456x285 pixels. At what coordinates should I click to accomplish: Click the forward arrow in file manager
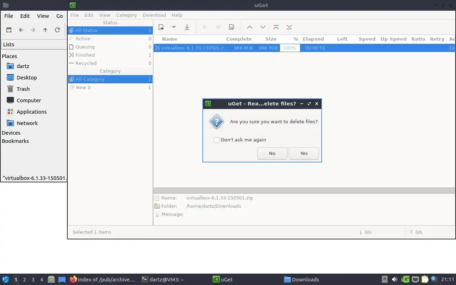[x=33, y=30]
